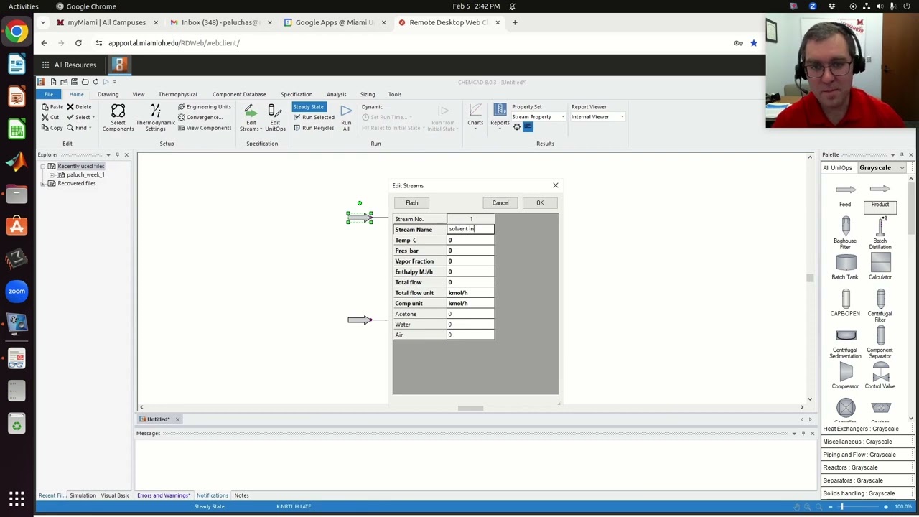
Task: Click View Components
Action: pyautogui.click(x=205, y=128)
